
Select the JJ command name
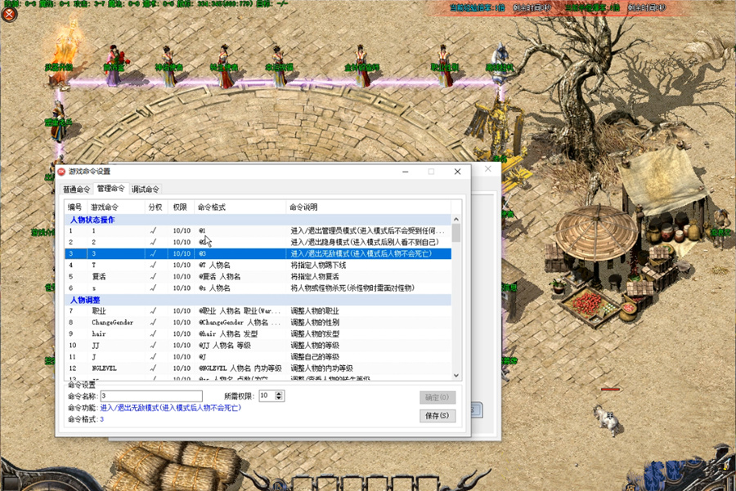[x=96, y=346]
